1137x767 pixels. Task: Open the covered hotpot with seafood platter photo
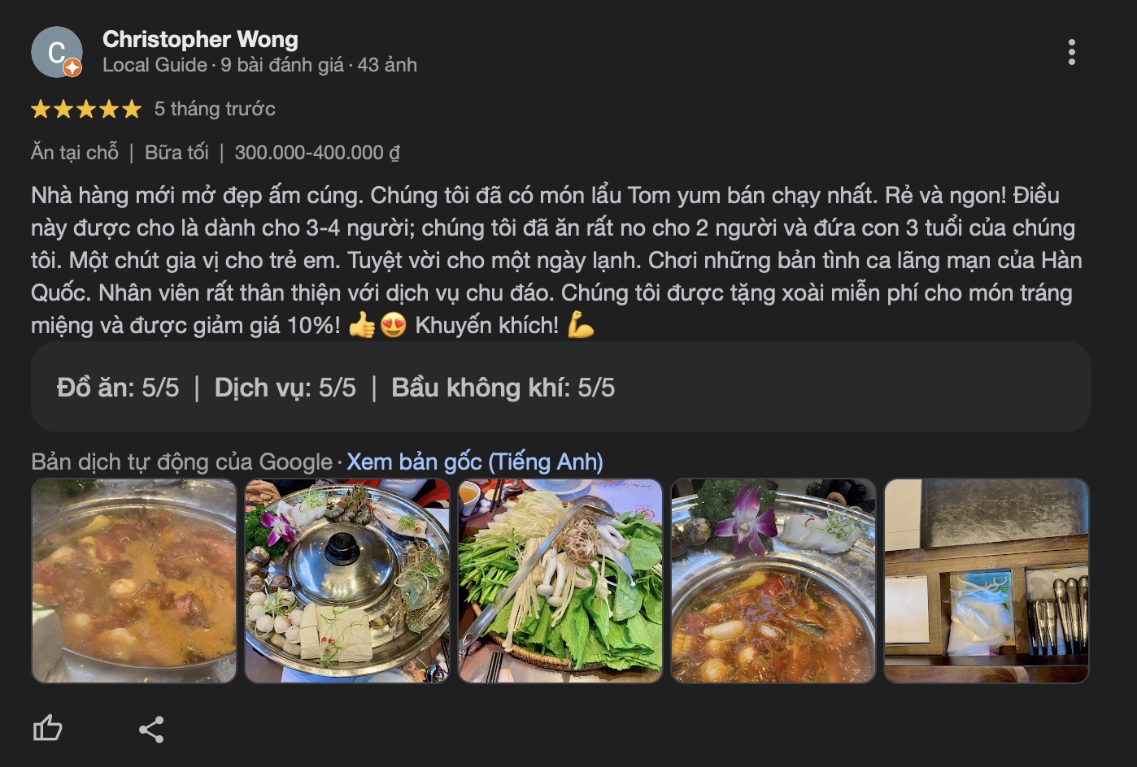tap(347, 581)
